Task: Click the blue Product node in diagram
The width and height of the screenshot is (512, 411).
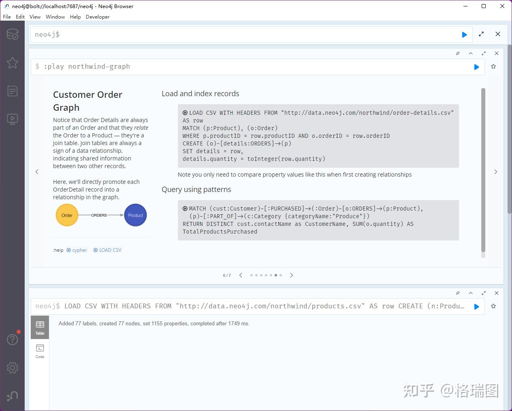Action: coord(135,215)
